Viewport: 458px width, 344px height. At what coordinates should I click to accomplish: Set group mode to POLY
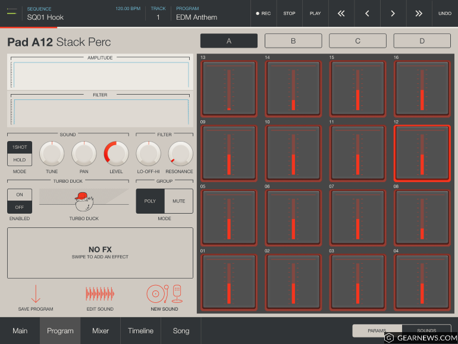(150, 201)
